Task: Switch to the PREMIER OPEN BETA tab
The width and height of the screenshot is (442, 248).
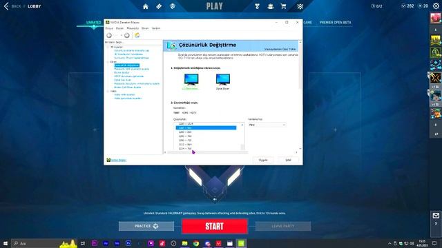Action: pyautogui.click(x=335, y=22)
